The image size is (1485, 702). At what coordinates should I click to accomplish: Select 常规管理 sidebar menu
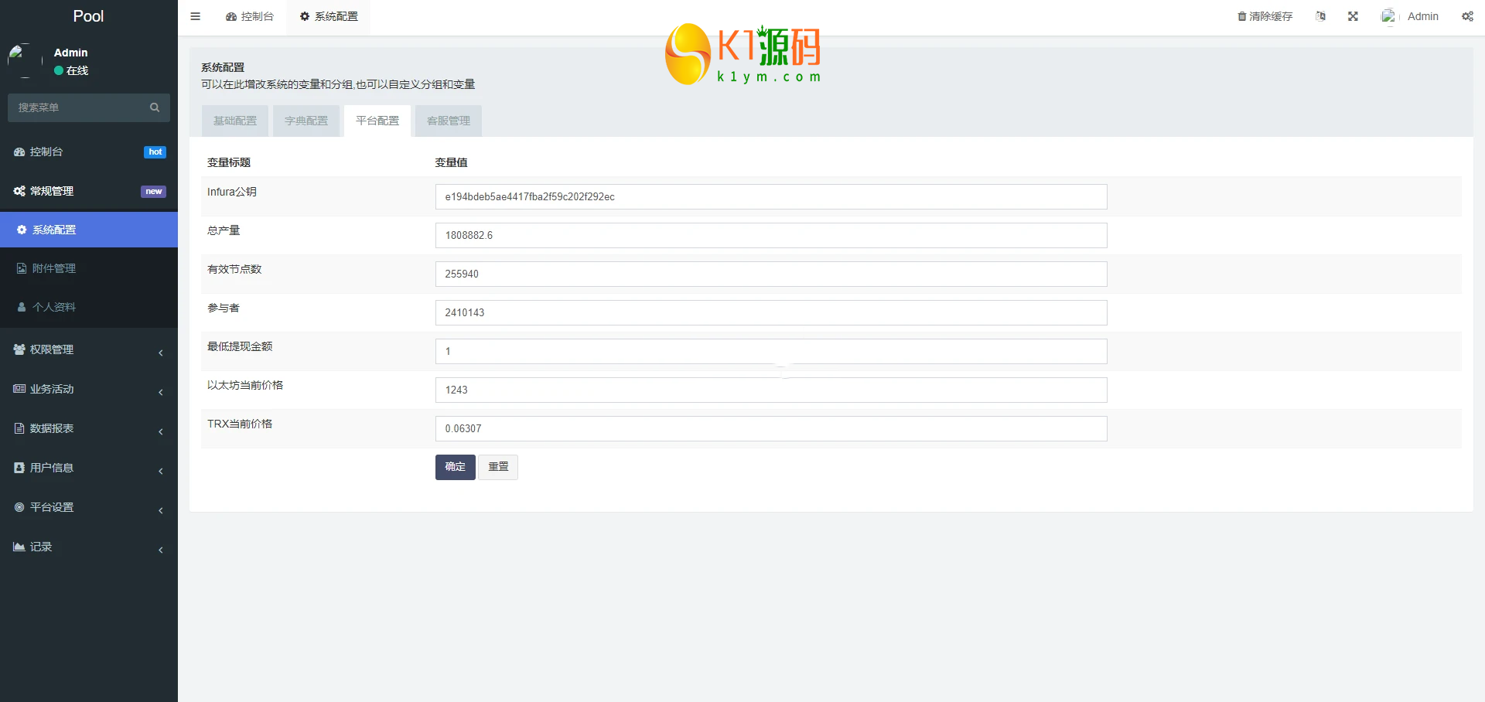(x=89, y=192)
